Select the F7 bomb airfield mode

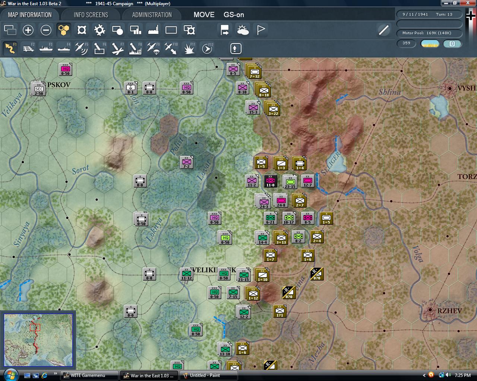pos(117,48)
